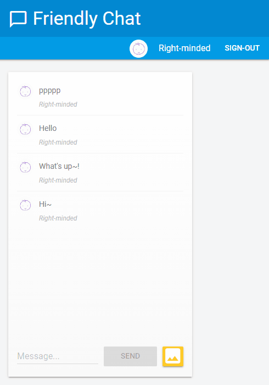Click the avatar beside the 'Hi~' message

click(x=25, y=205)
